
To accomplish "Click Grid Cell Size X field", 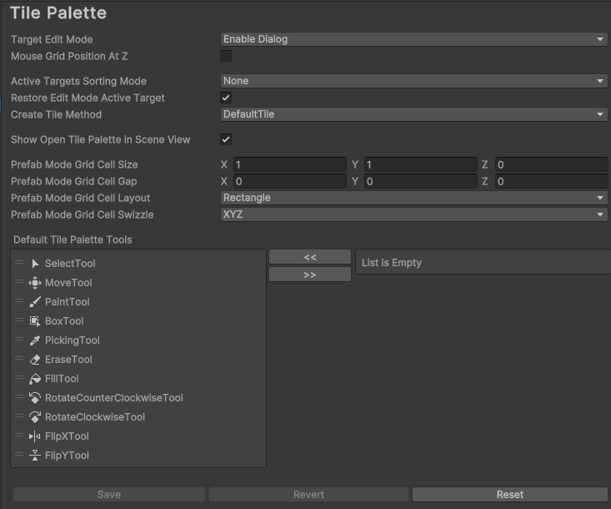I will coord(290,164).
